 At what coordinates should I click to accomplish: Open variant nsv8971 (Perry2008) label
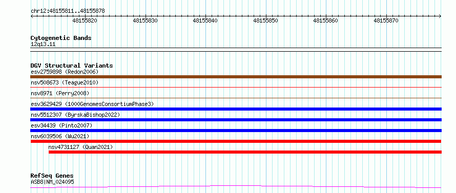pyautogui.click(x=60, y=94)
